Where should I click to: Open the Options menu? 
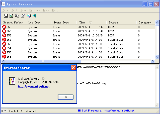point(35,10)
